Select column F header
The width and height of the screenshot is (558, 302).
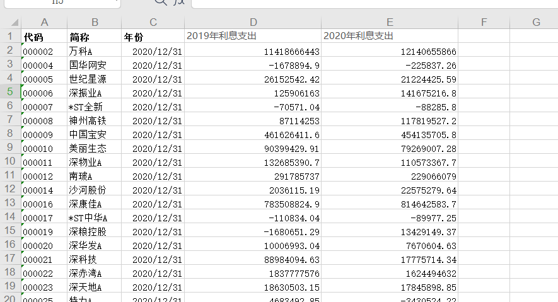point(484,23)
